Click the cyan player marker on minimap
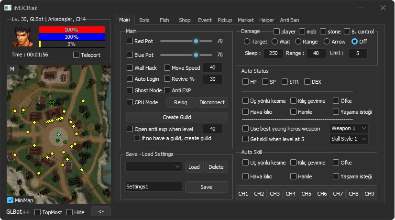395x220 pixels. [59, 134]
